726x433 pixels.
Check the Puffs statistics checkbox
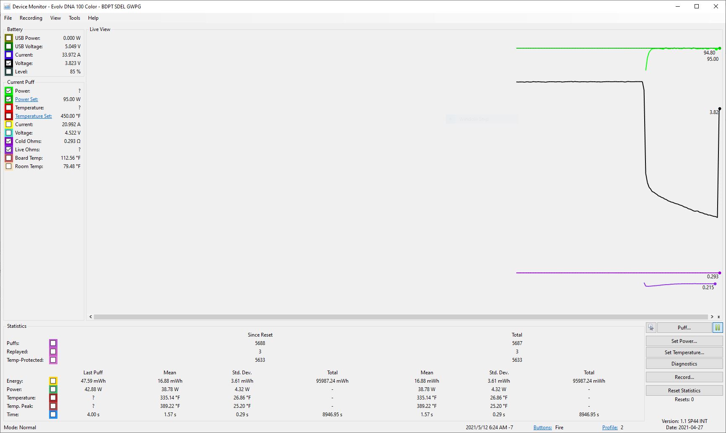coord(53,343)
